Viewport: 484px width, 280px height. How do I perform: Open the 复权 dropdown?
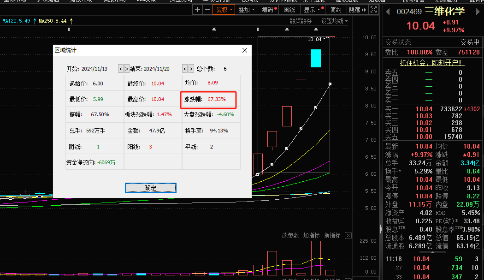click(224, 10)
